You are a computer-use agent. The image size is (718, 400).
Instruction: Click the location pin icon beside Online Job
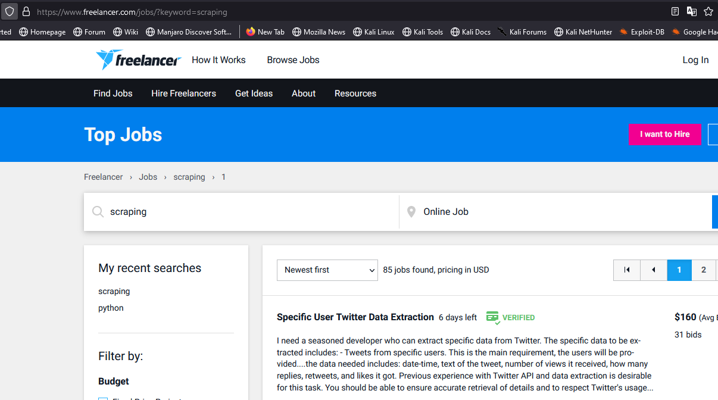[x=411, y=212]
